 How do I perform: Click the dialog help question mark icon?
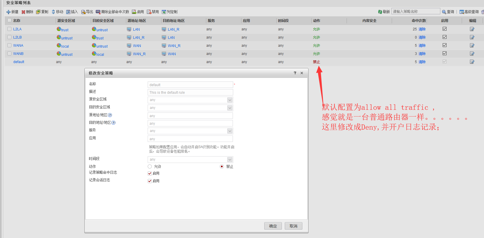click(295, 73)
